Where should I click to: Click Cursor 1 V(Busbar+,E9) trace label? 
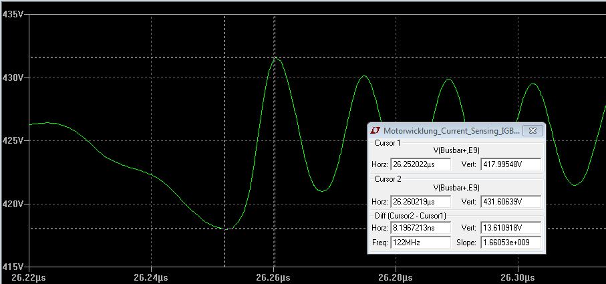pyautogui.click(x=456, y=151)
